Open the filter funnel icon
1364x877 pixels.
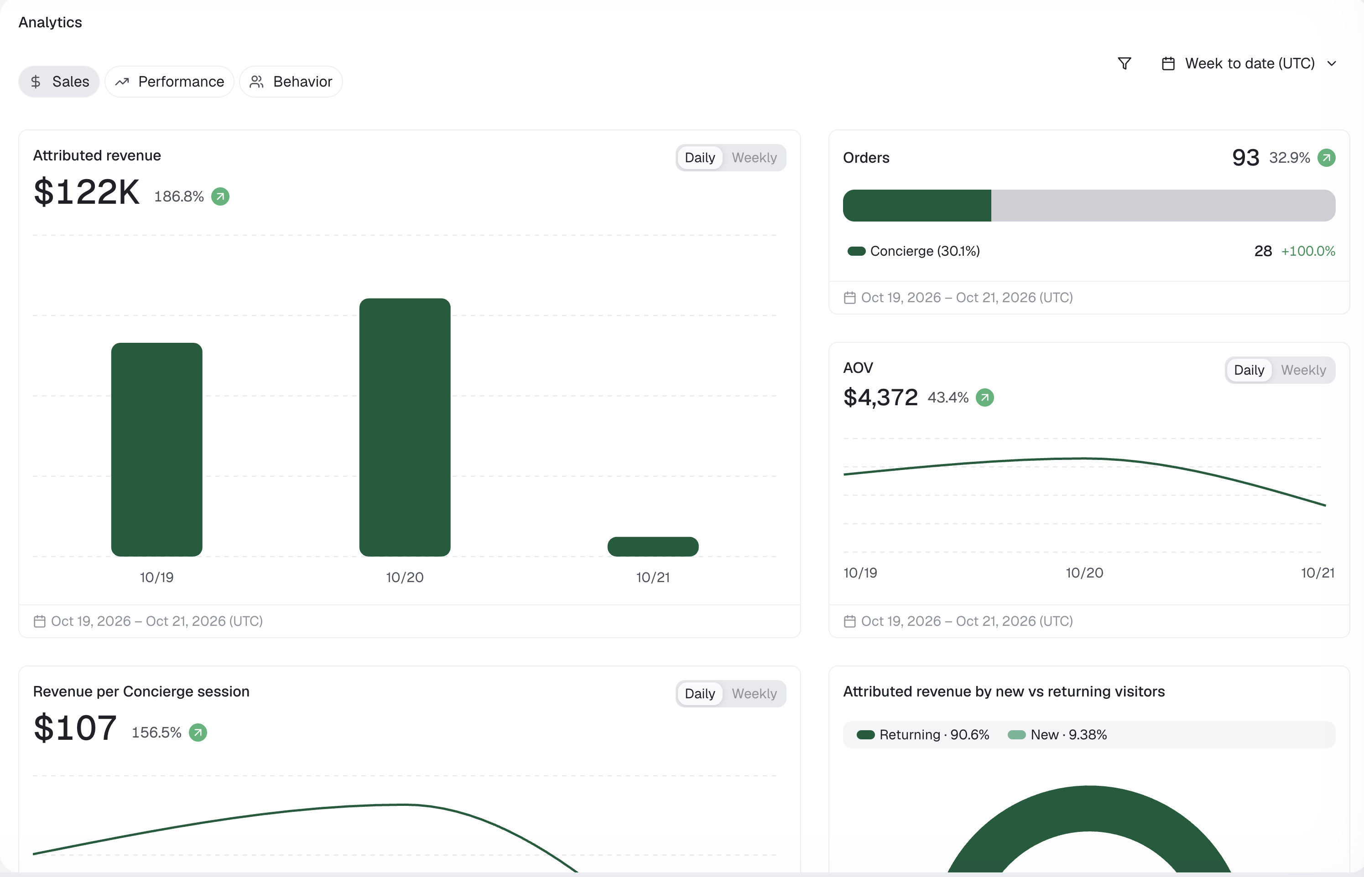tap(1124, 63)
